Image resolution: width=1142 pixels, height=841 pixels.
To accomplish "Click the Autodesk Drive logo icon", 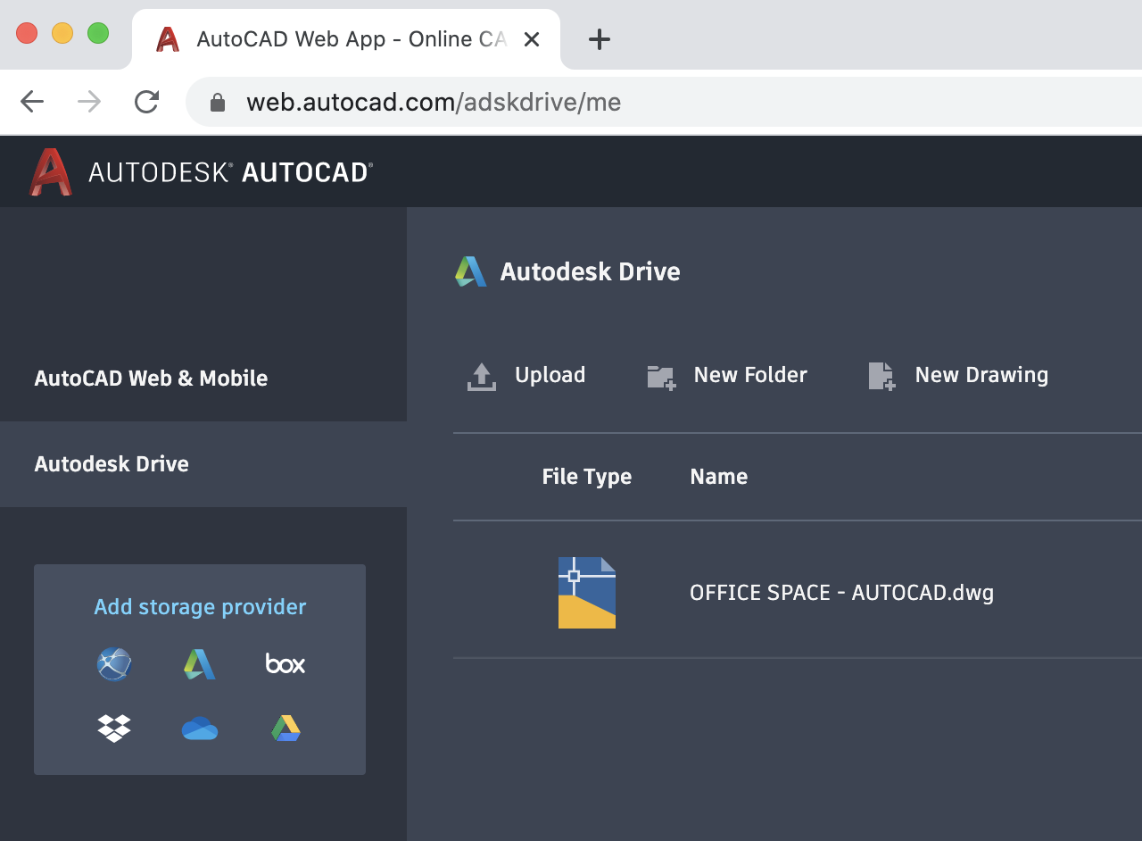I will click(x=470, y=271).
